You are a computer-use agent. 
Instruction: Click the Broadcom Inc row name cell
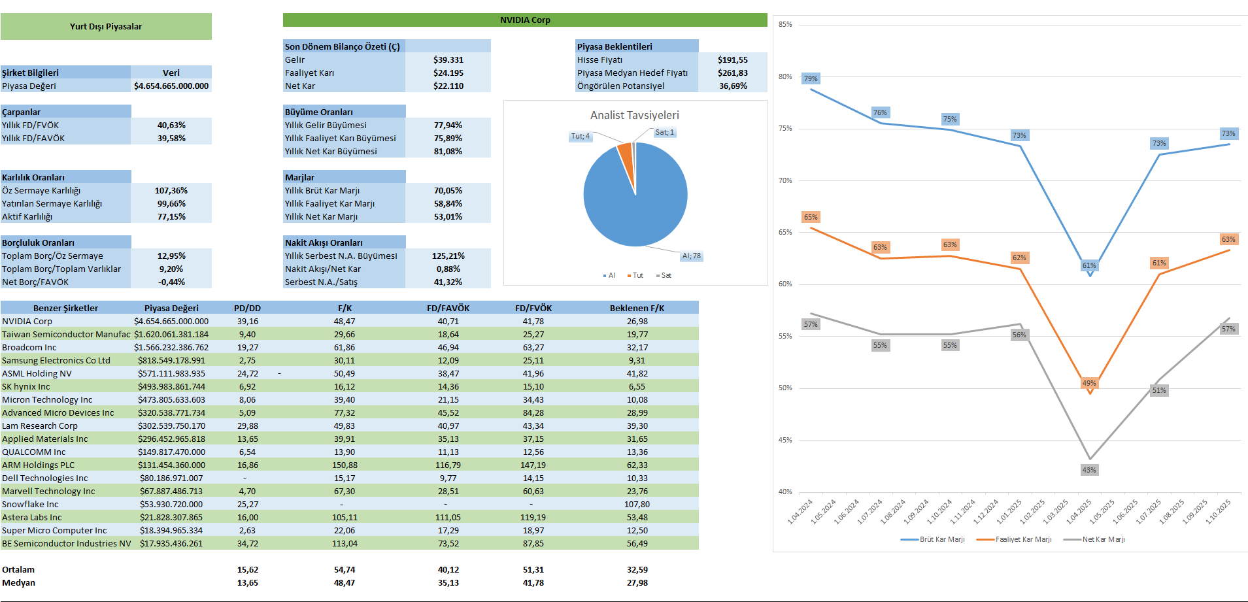point(29,348)
